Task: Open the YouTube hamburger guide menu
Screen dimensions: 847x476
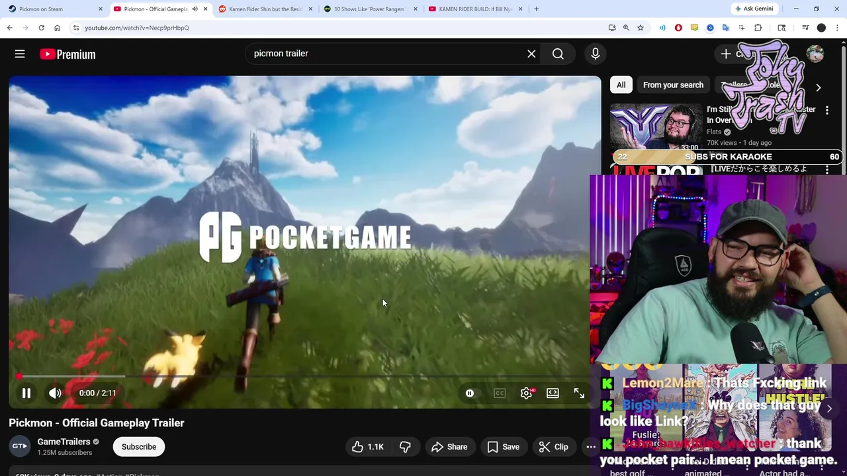Action: (20, 54)
